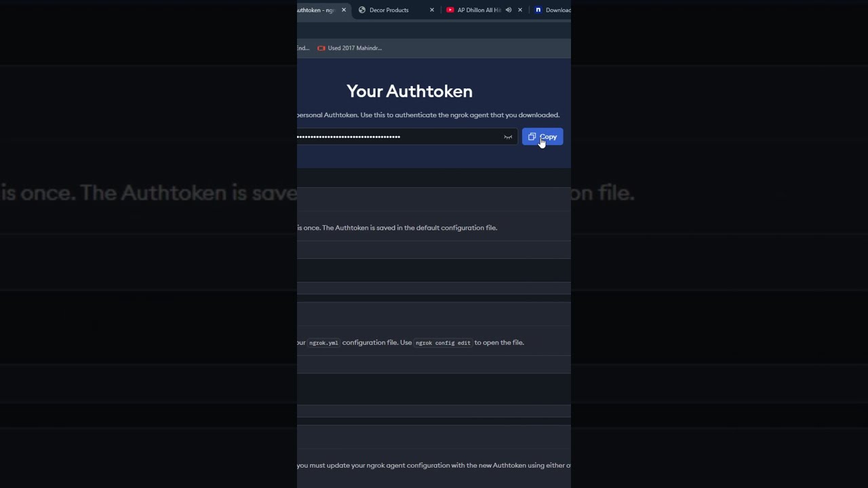Click the ngrok config edit code text
Image resolution: width=868 pixels, height=488 pixels.
click(x=443, y=343)
